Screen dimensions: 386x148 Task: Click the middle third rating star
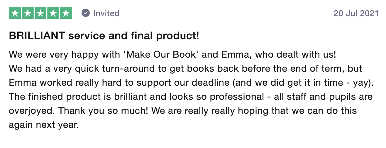pyautogui.click(x=40, y=13)
